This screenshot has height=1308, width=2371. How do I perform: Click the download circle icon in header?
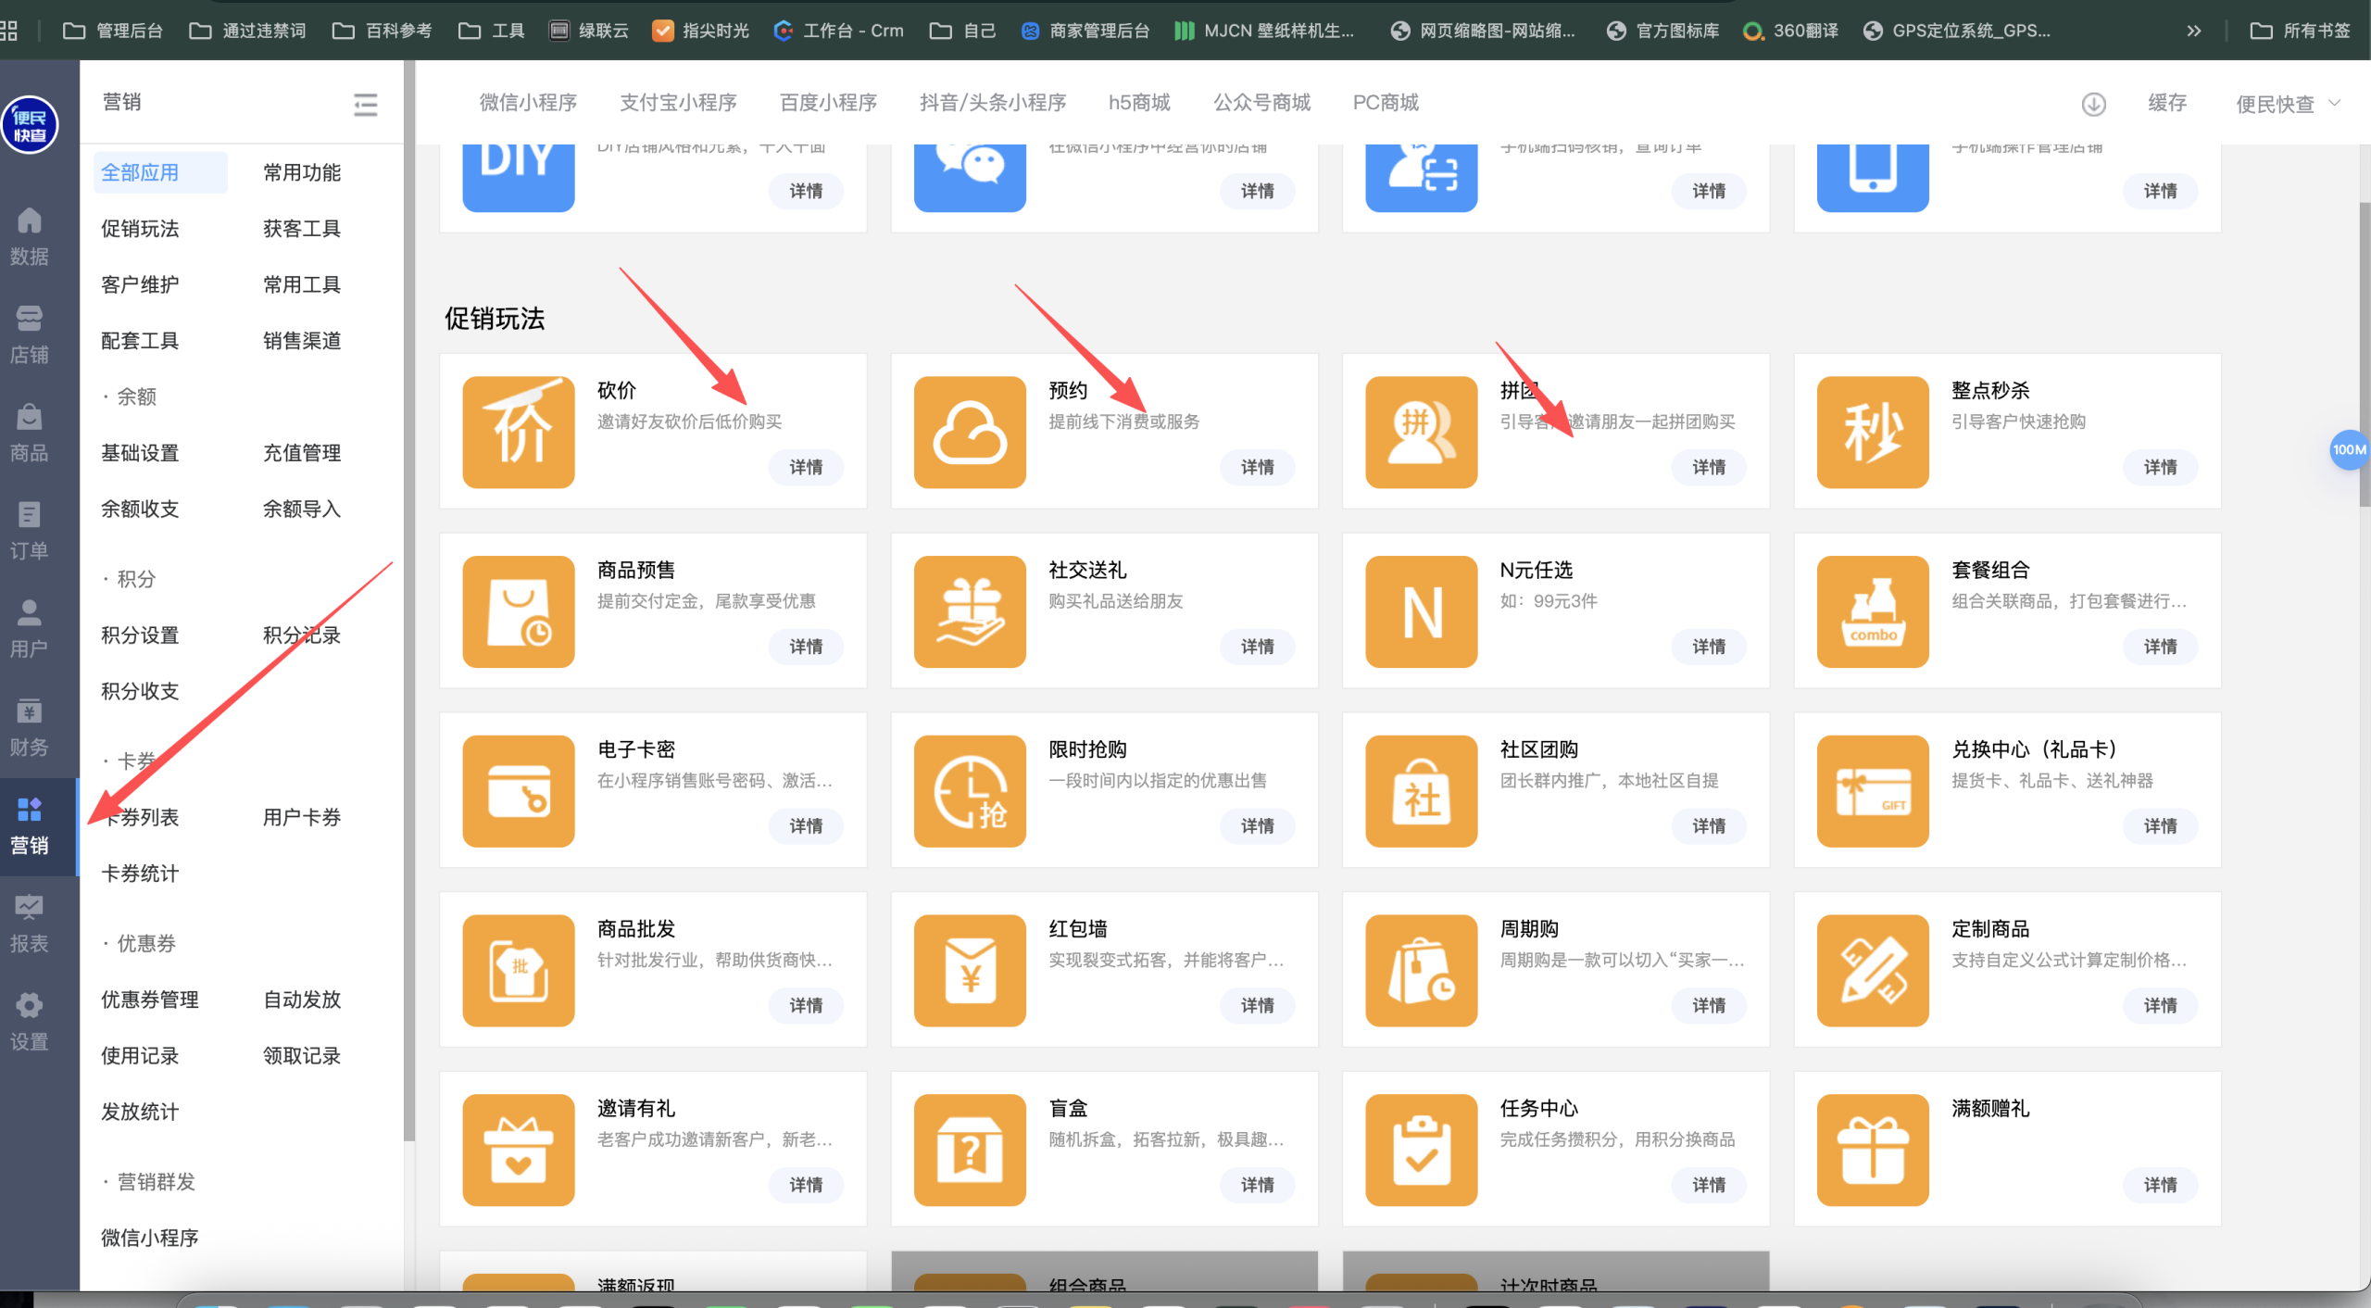pos(2093,104)
